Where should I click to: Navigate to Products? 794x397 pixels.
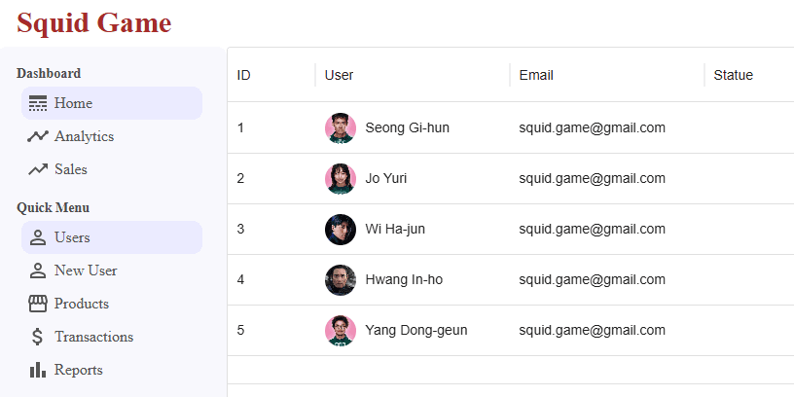112,304
